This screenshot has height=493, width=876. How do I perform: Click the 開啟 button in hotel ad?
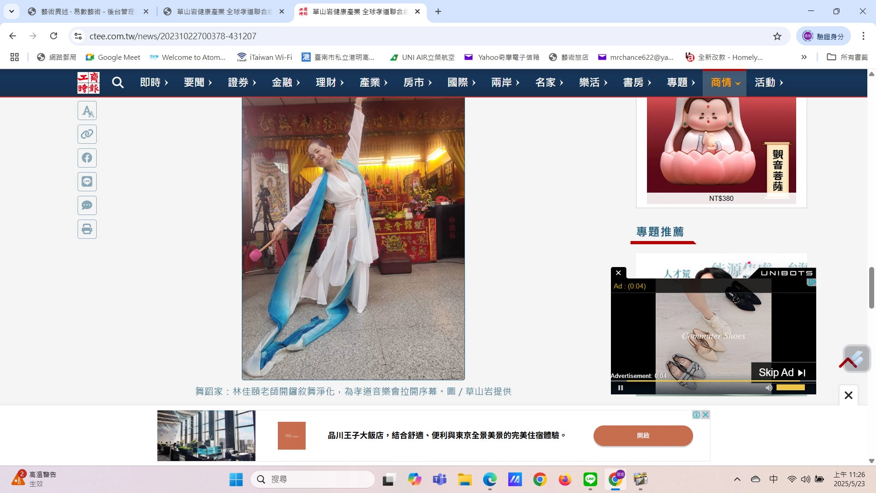[642, 435]
